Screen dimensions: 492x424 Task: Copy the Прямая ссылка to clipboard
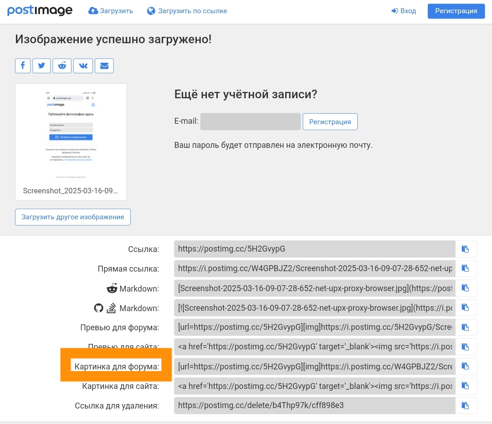coord(465,268)
